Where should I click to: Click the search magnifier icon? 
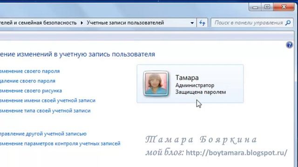288,23
